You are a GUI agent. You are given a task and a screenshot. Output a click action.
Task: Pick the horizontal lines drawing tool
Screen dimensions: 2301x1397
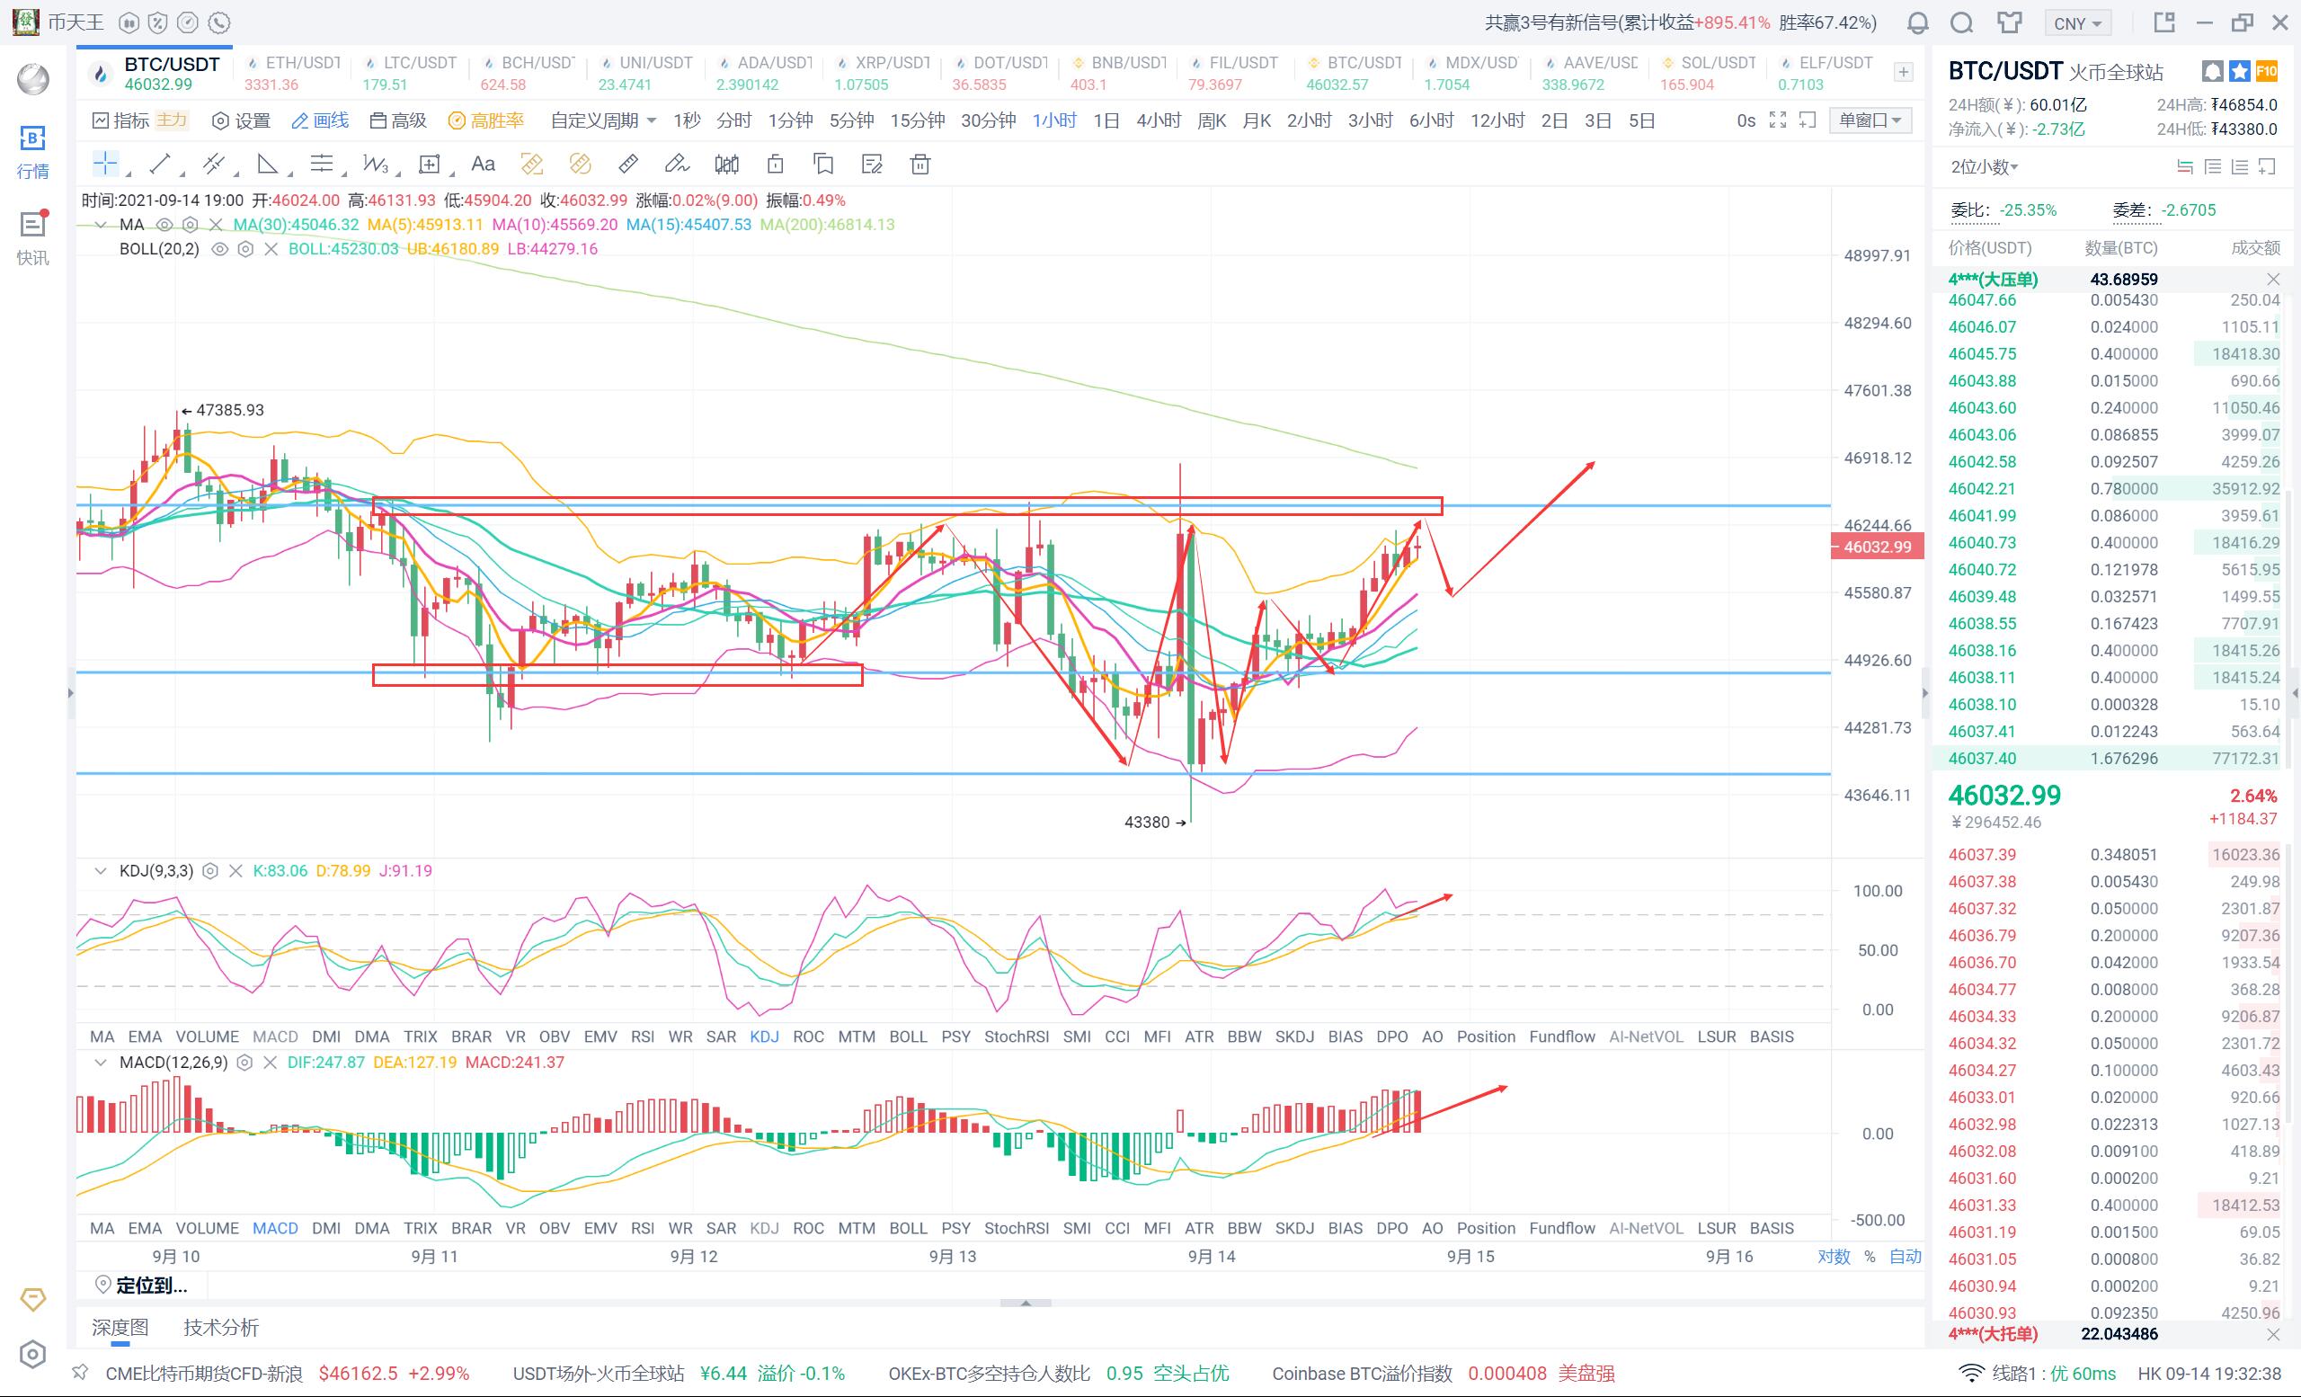point(321,165)
